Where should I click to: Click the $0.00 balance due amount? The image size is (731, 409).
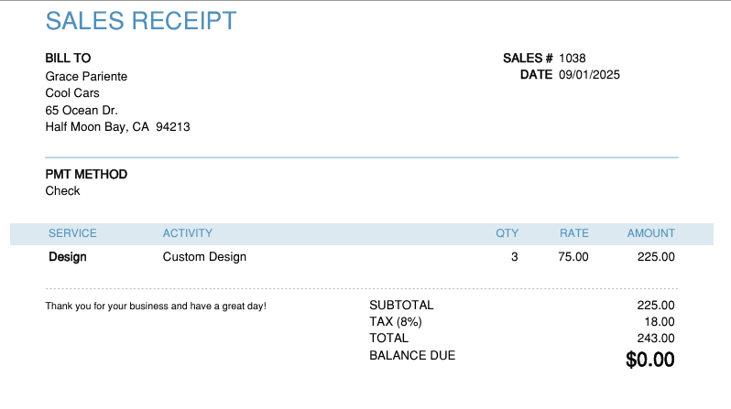tap(649, 360)
